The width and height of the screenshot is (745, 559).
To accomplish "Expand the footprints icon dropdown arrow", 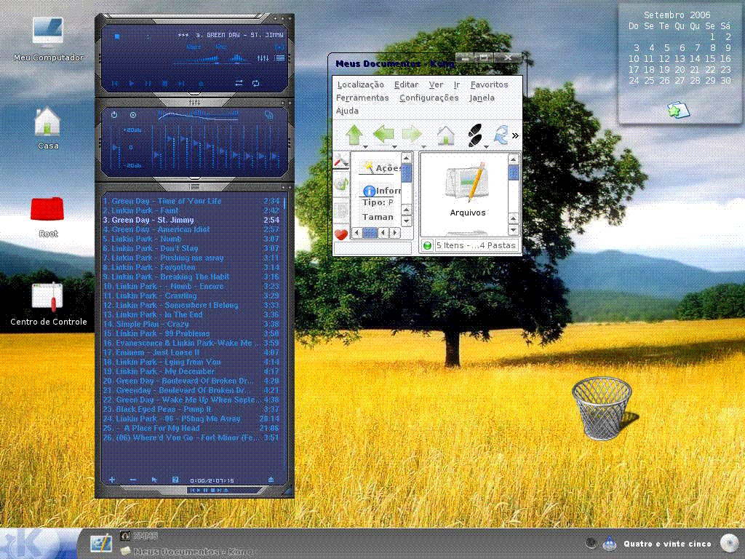I will [x=487, y=147].
